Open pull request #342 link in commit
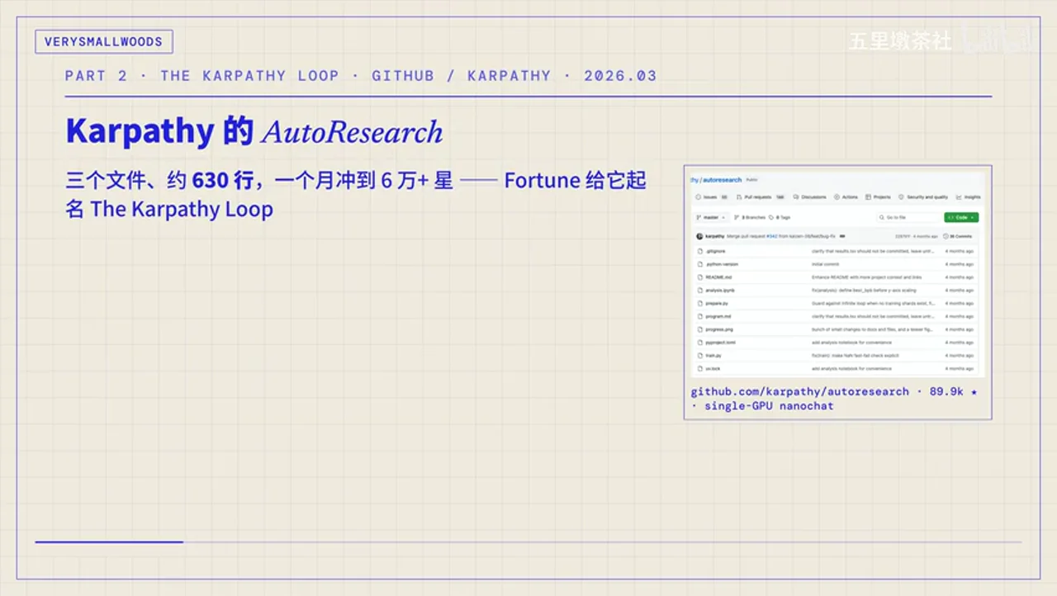Viewport: 1057px width, 596px height. pos(772,236)
